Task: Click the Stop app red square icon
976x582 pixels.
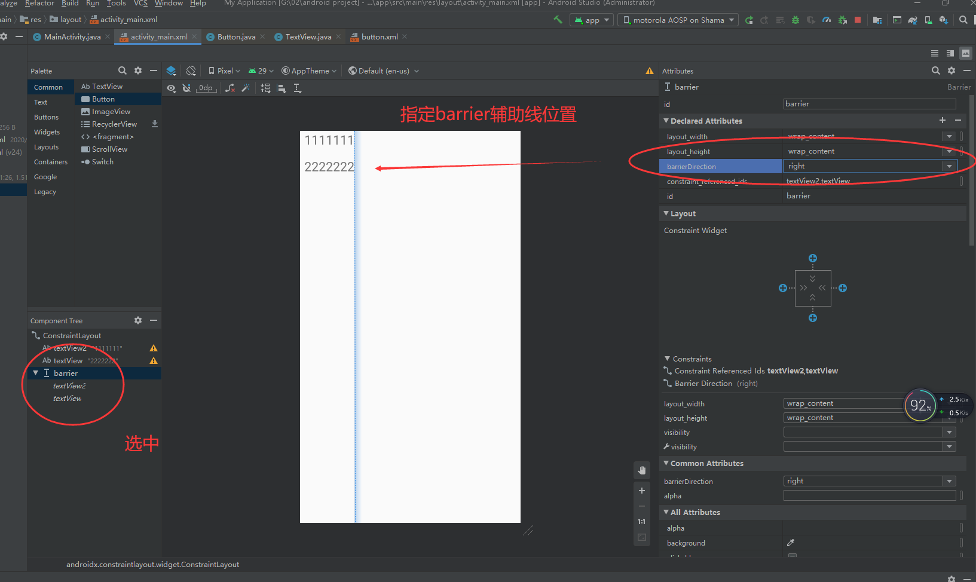Action: 858,20
